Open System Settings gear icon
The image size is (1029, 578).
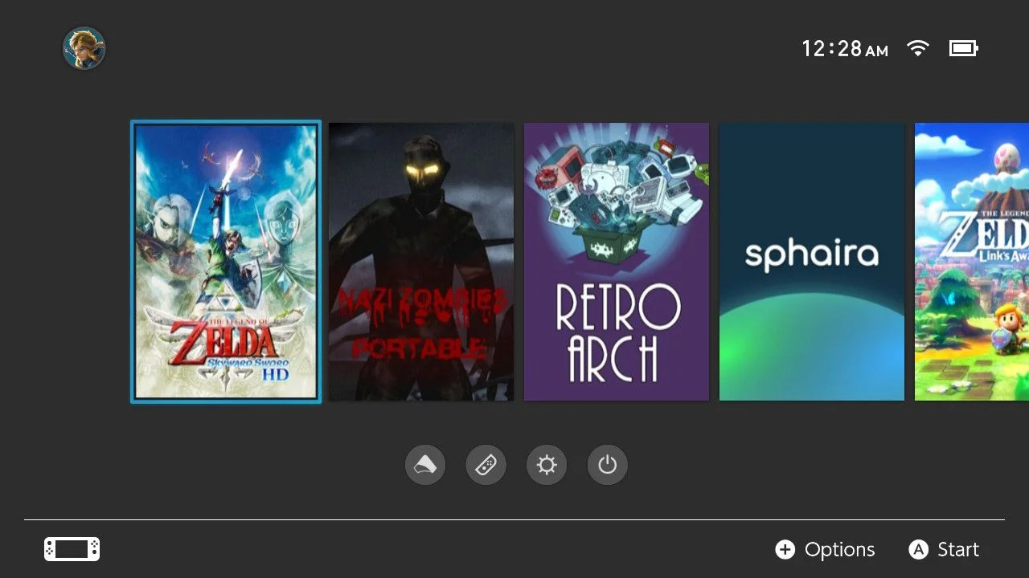[547, 465]
